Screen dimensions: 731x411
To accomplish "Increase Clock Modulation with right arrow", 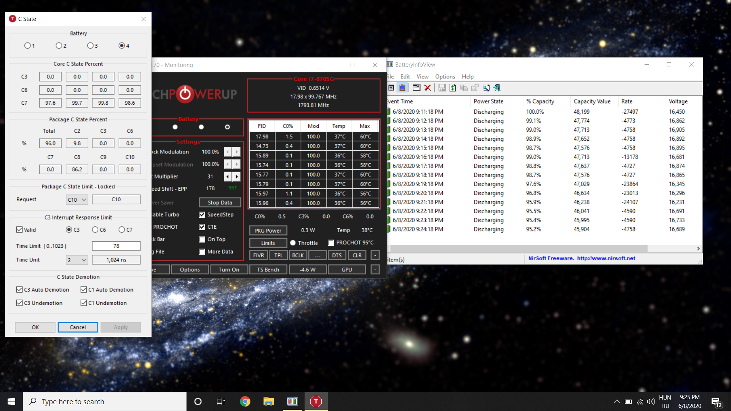I will [x=237, y=152].
